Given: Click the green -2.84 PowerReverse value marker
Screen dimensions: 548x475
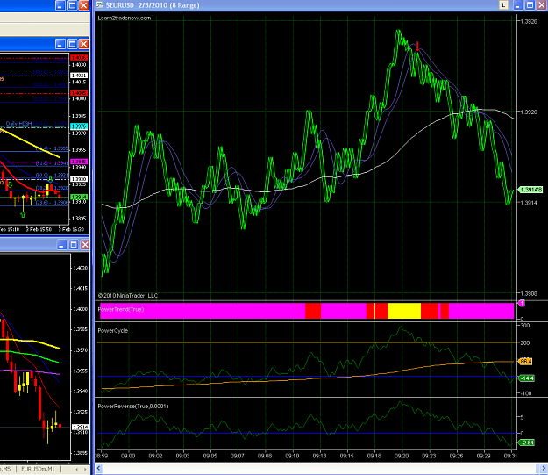Looking at the screenshot, I should pyautogui.click(x=527, y=443).
